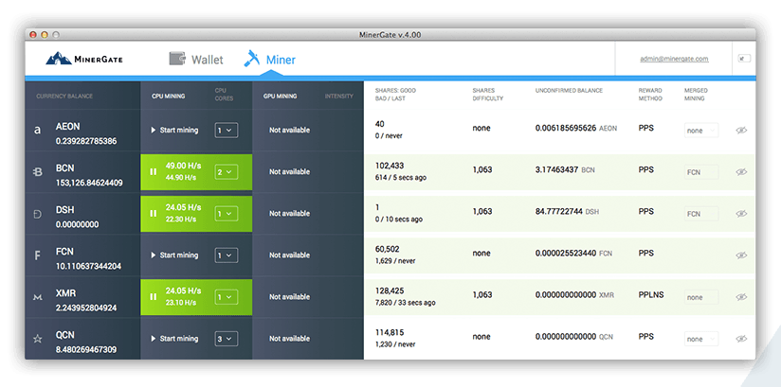
Task: Open XMR merged mining dropdown
Action: point(701,297)
